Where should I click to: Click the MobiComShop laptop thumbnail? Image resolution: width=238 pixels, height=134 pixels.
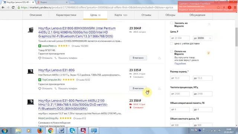pos(30,102)
